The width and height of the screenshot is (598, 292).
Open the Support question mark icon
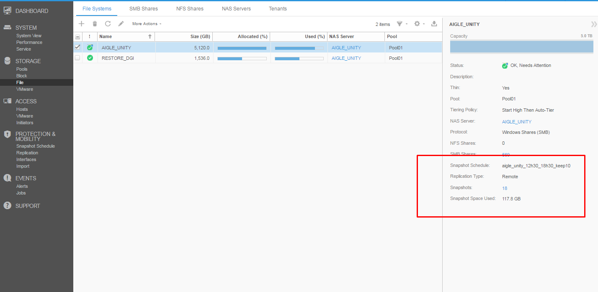(x=7, y=206)
